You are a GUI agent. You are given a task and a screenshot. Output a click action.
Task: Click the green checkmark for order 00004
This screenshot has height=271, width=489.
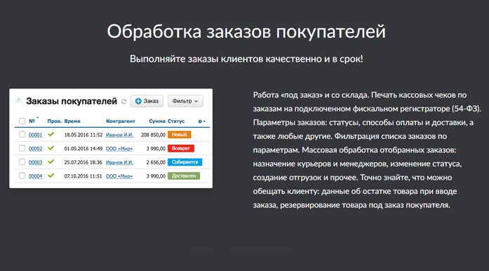(51, 176)
